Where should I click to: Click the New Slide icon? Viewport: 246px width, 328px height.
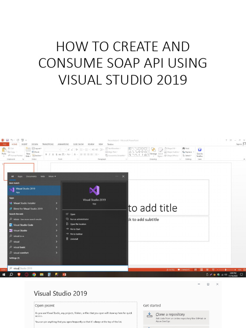(x=28, y=150)
